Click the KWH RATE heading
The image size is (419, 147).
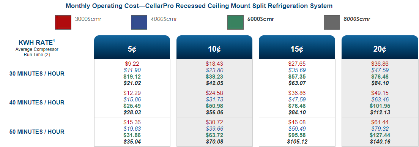click(x=37, y=42)
